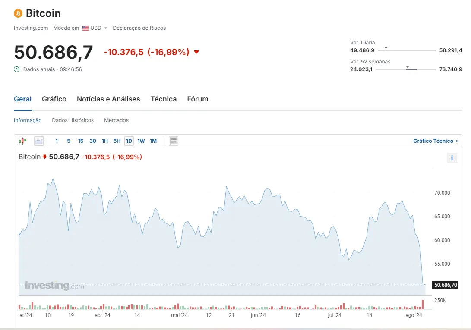Click the Declaração de Riscos link
The image size is (471, 330).
(x=139, y=28)
